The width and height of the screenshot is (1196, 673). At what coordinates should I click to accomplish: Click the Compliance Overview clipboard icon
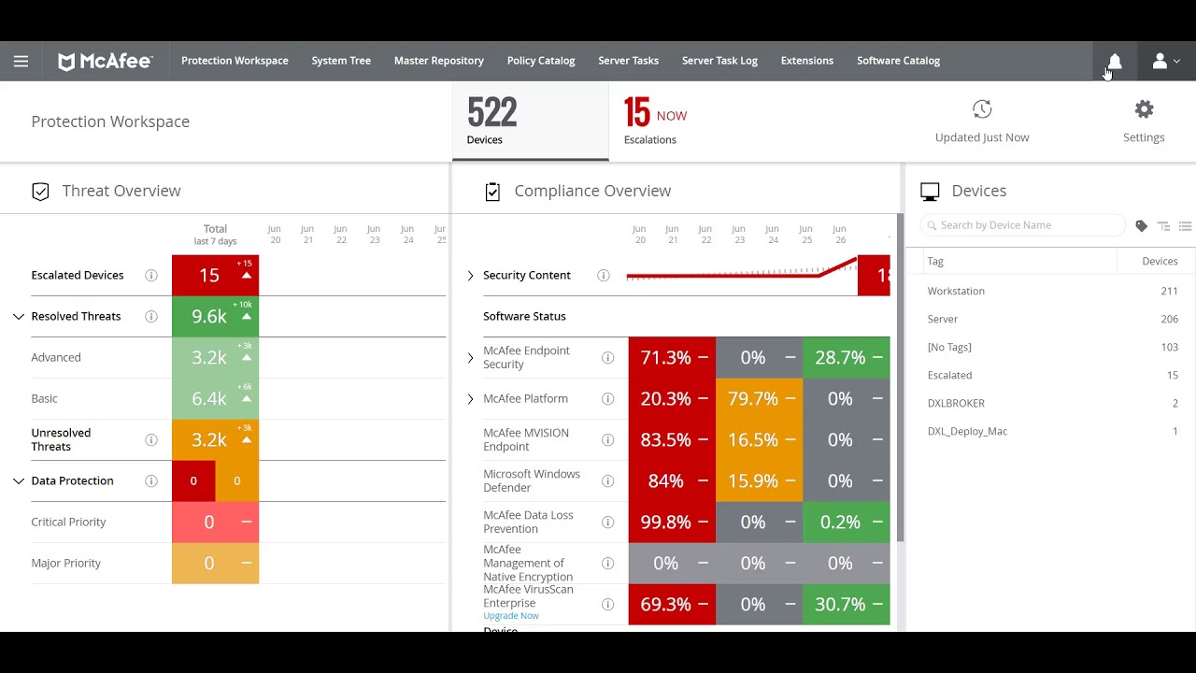tap(492, 192)
